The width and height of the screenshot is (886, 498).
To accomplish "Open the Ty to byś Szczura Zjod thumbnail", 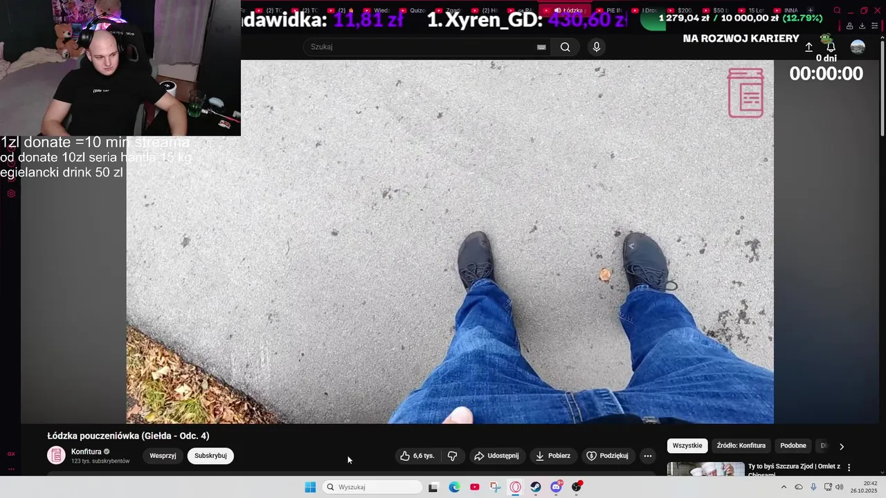I will tap(705, 470).
